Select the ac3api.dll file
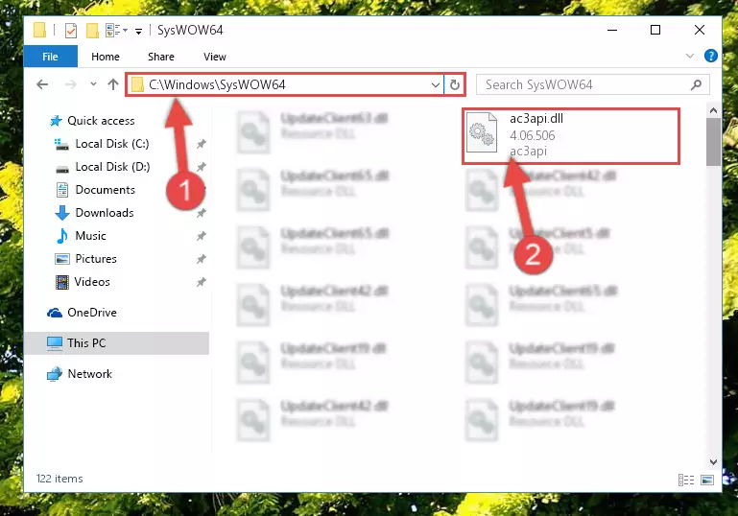738x516 pixels. (x=570, y=136)
